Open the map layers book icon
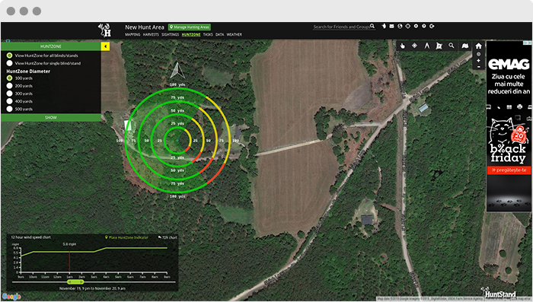533x302 pixels. click(465, 46)
